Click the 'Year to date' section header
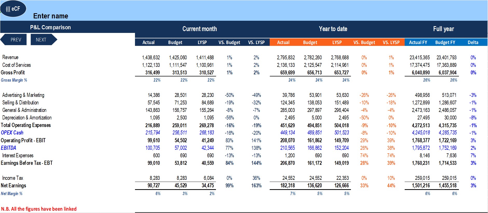This screenshot has height=213, width=488. 333,29
